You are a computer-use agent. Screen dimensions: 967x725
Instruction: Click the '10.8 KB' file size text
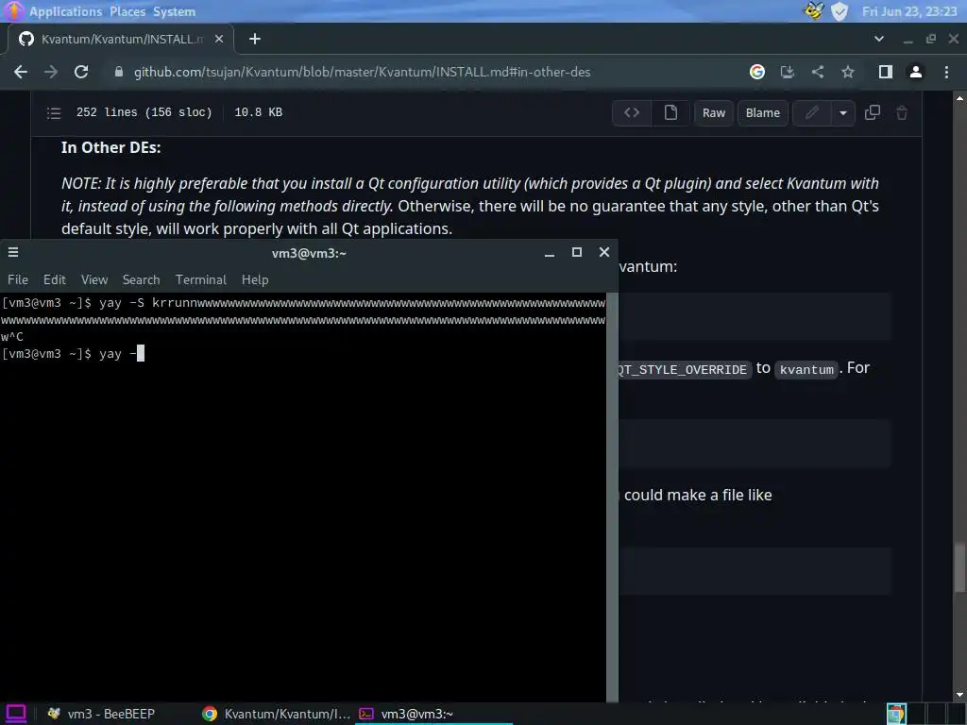pyautogui.click(x=259, y=112)
